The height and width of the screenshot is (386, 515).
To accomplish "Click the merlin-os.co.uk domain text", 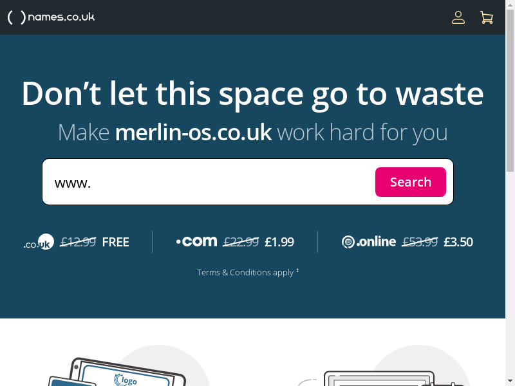I will [x=194, y=133].
